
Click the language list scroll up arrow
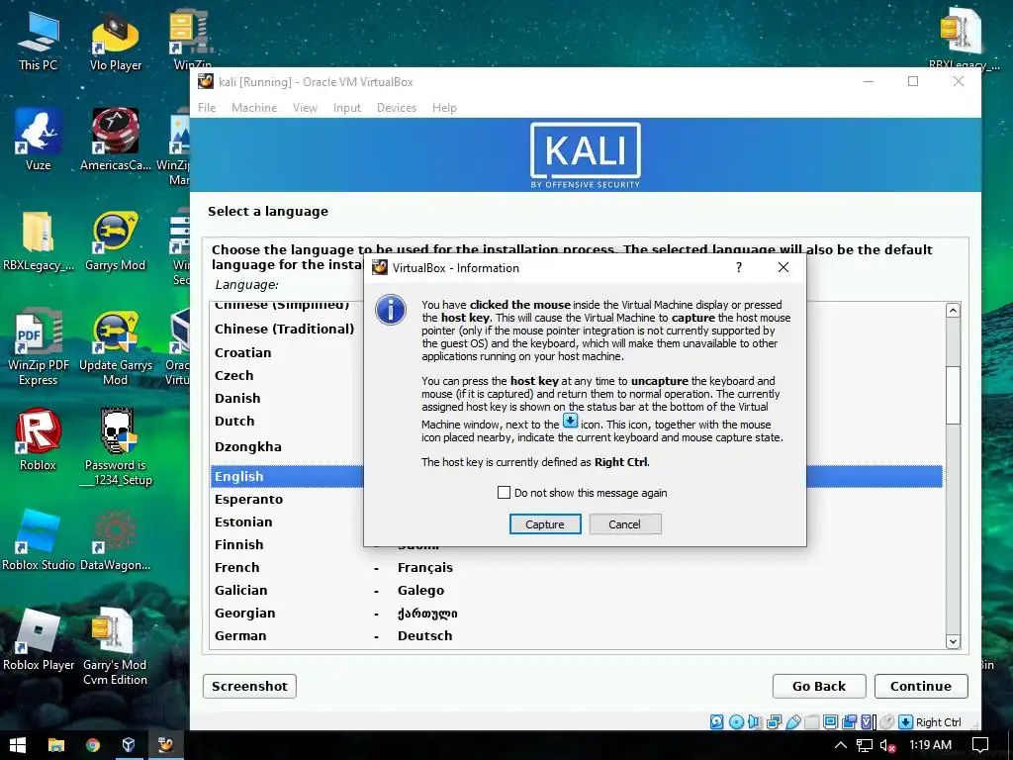point(953,311)
